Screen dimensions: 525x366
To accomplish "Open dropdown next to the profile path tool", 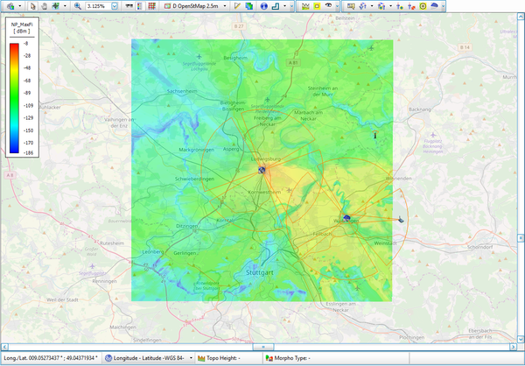I will 284,6.
